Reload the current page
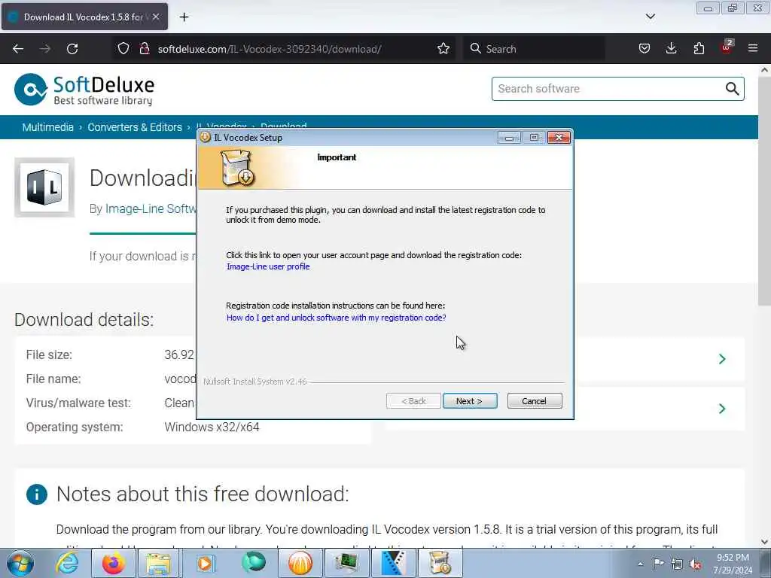This screenshot has height=578, width=771. click(72, 49)
